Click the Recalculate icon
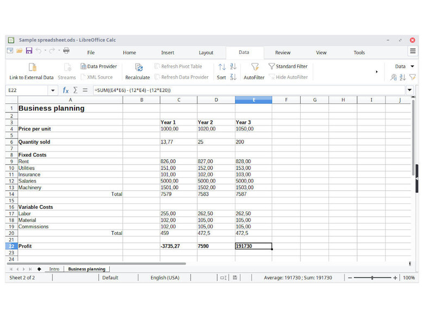 click(139, 67)
